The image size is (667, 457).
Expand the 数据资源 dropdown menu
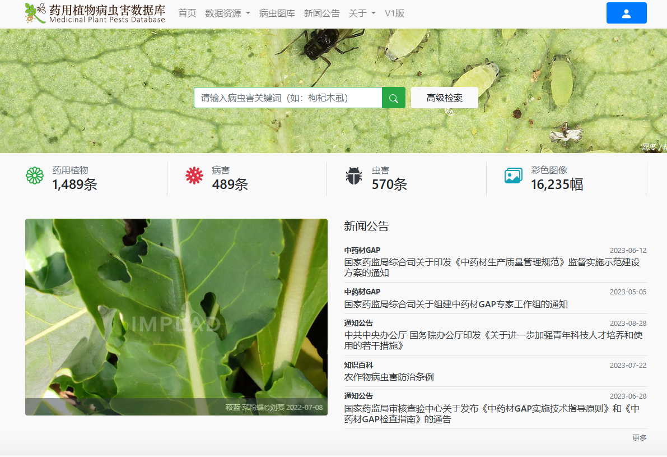pos(227,13)
